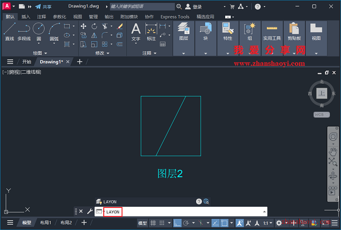341x230 pixels.
Task: Open the Arc tool dropdown arrow
Action: pos(54,43)
